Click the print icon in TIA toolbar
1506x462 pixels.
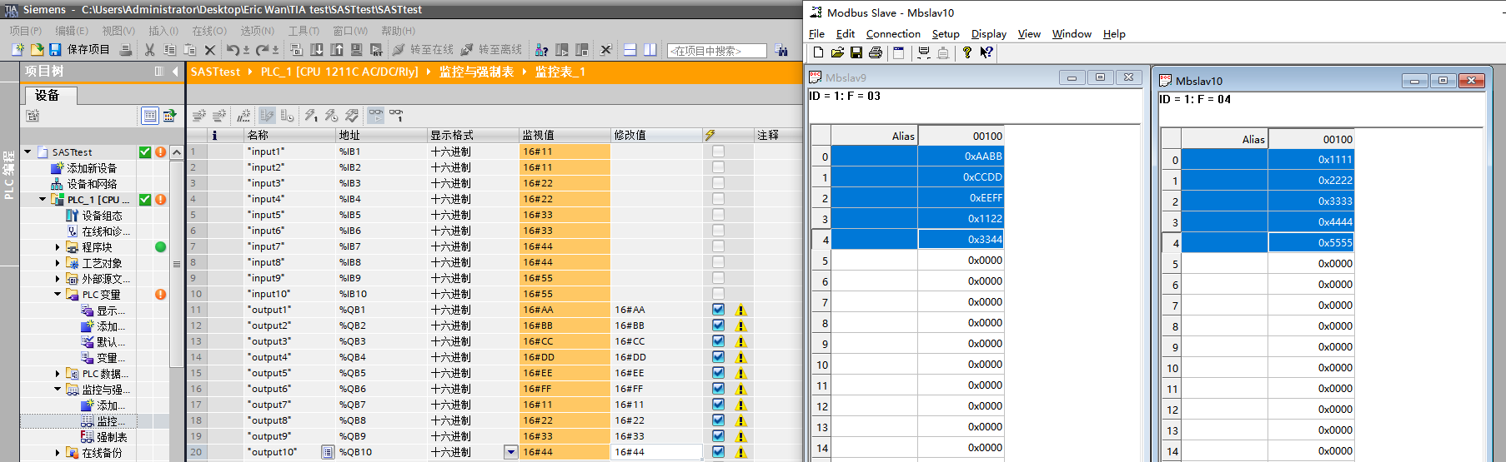[x=126, y=50]
